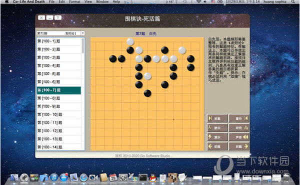This screenshot has height=185, width=300.
Task: Click the 重作 (redo) button
Action: (239, 119)
